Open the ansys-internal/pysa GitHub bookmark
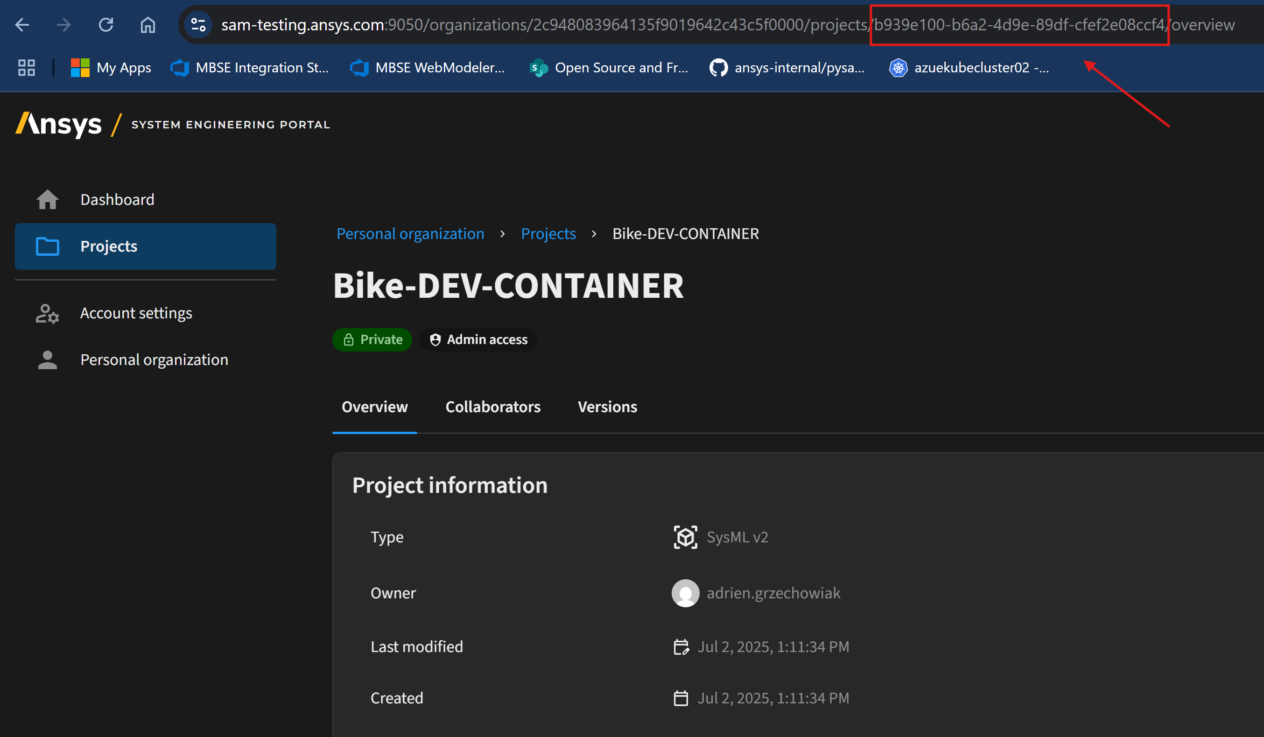This screenshot has width=1264, height=737. coord(786,67)
